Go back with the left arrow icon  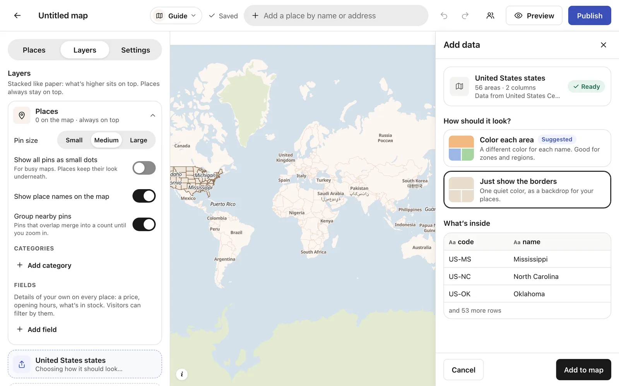(17, 15)
